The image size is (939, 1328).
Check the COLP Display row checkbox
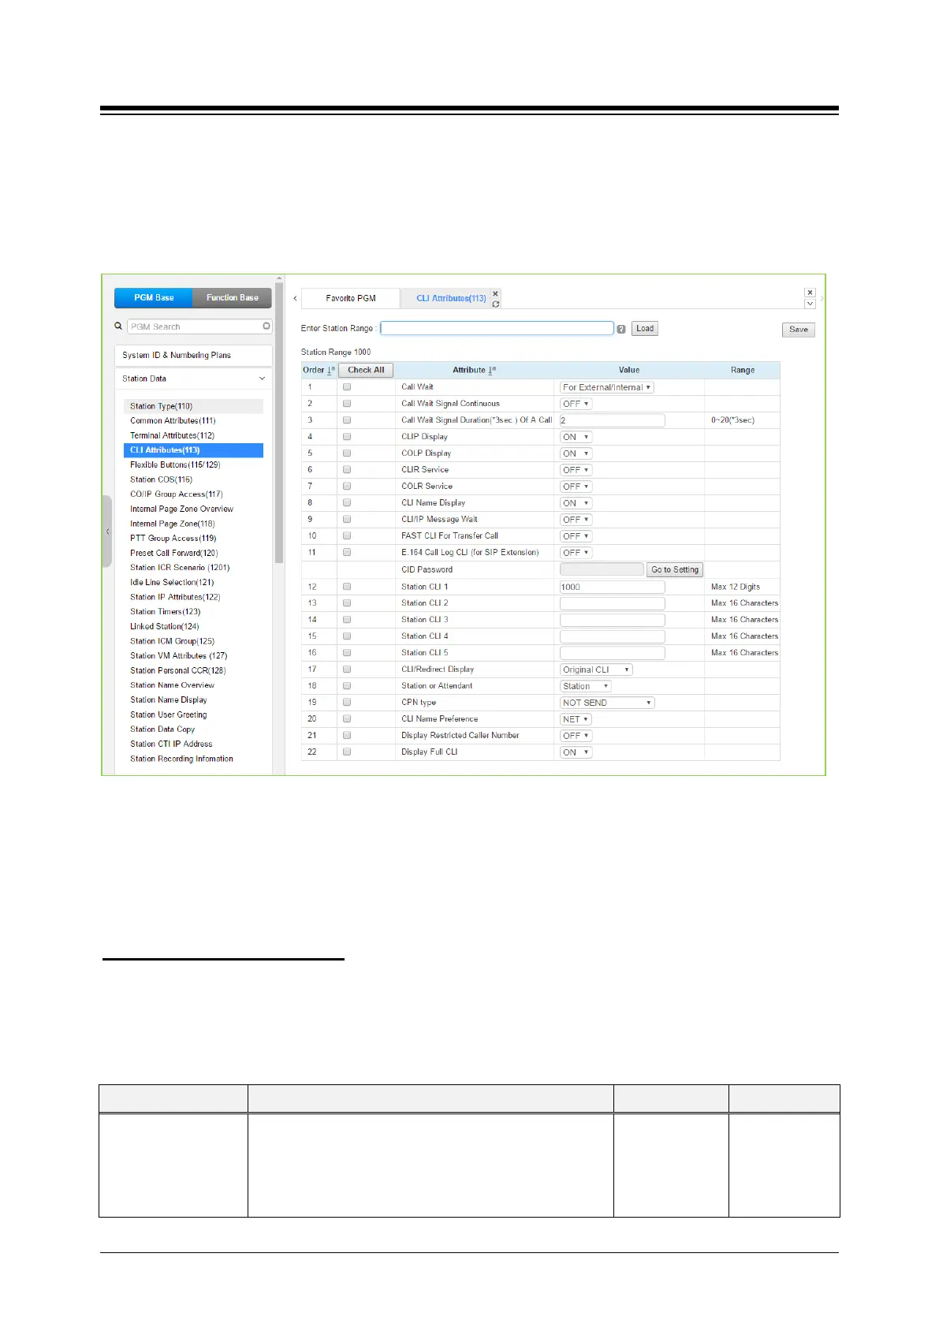347,453
